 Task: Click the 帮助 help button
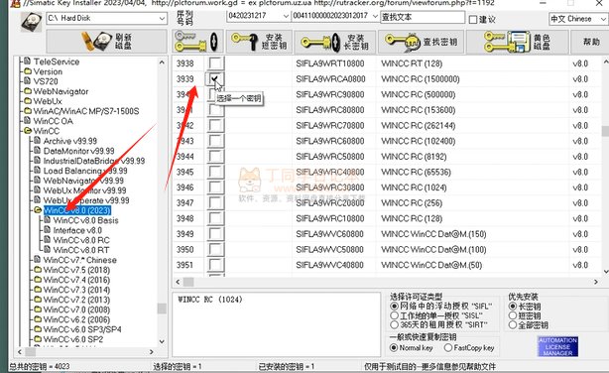tap(591, 42)
